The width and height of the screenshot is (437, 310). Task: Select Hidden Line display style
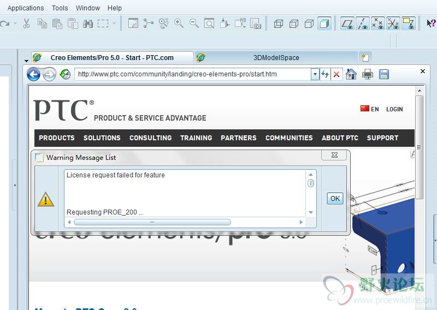pyautogui.click(x=294, y=23)
